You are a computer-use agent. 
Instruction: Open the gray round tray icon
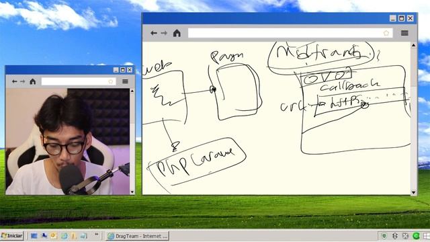[x=405, y=236]
